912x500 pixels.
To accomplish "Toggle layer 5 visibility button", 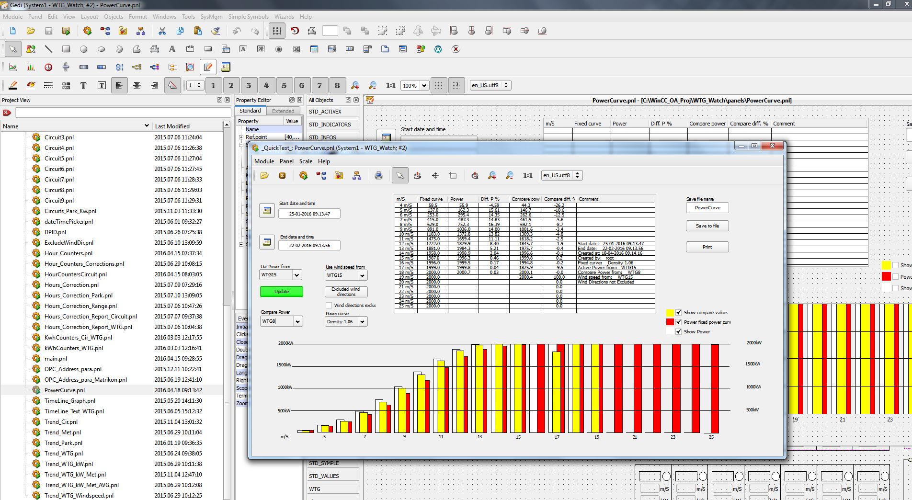I will click(284, 85).
